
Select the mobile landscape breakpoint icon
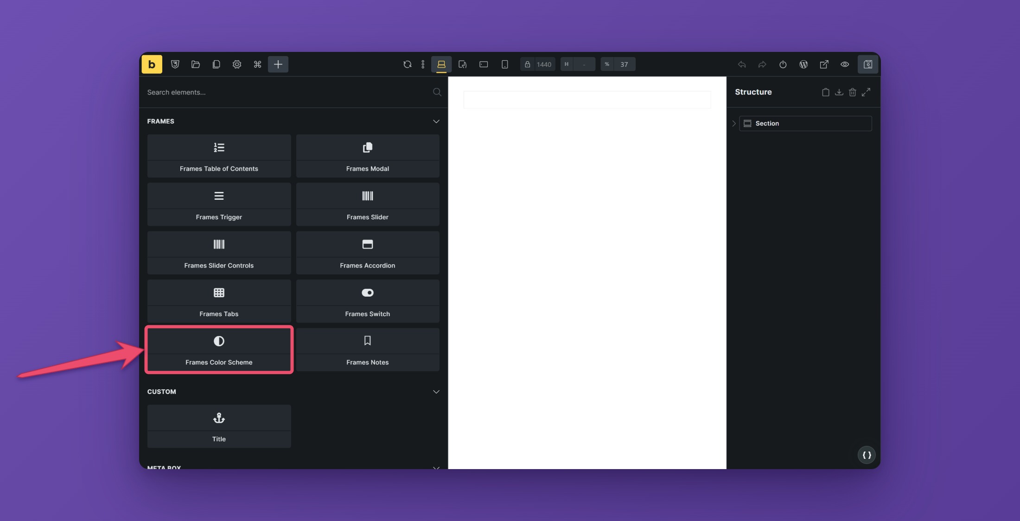point(484,64)
